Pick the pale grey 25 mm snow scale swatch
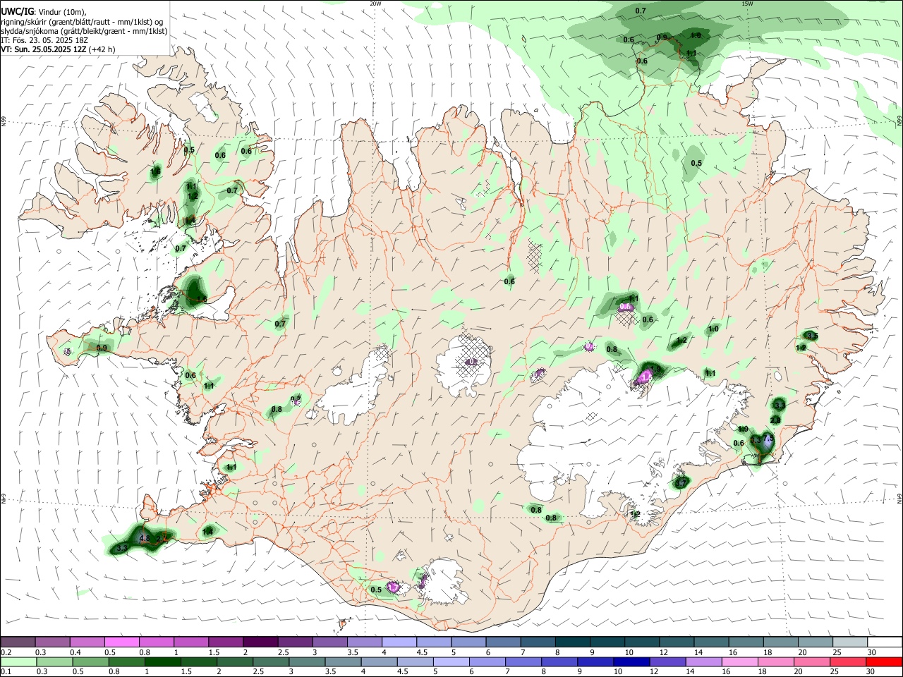 click(849, 642)
